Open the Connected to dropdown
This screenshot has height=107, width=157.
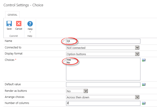103,48
